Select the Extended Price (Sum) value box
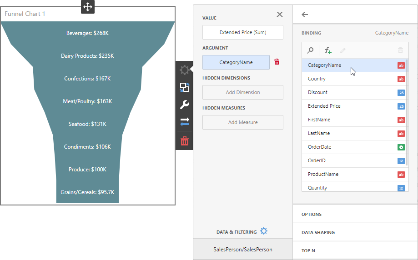The width and height of the screenshot is (418, 260). click(243, 32)
